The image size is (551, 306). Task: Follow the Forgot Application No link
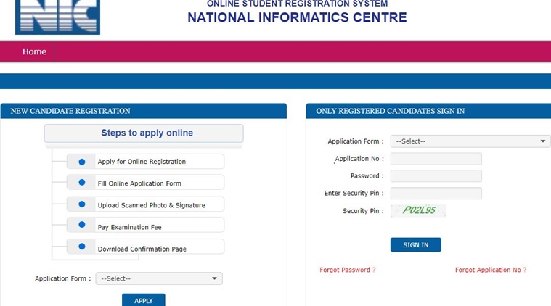491,270
